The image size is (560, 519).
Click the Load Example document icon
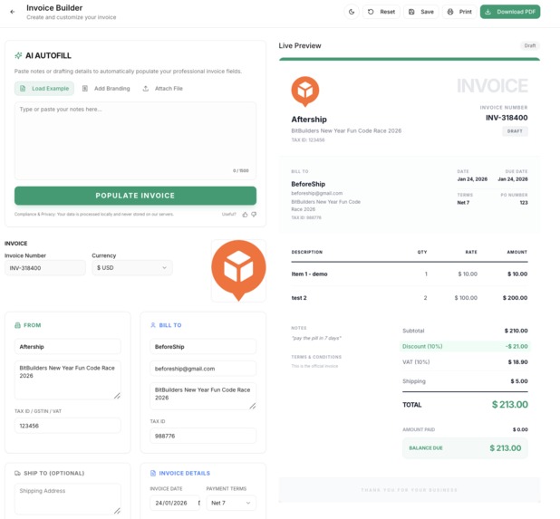[23, 89]
